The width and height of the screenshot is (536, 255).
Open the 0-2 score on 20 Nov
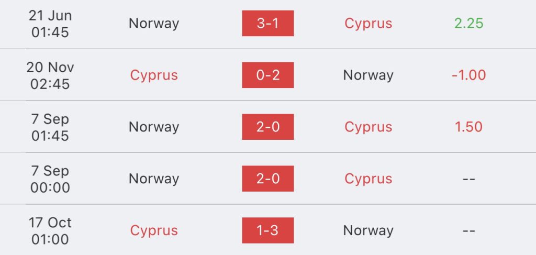[x=267, y=75]
